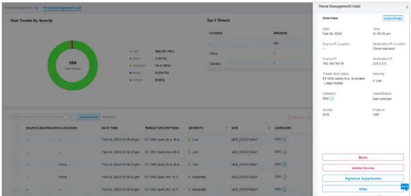Switch to the Archived filter tab
The image size is (411, 196).
109,117
